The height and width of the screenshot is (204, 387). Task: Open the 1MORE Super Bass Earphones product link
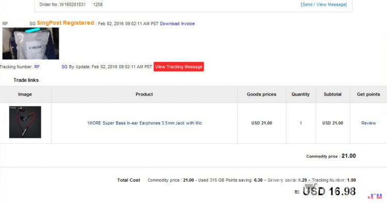click(144, 123)
